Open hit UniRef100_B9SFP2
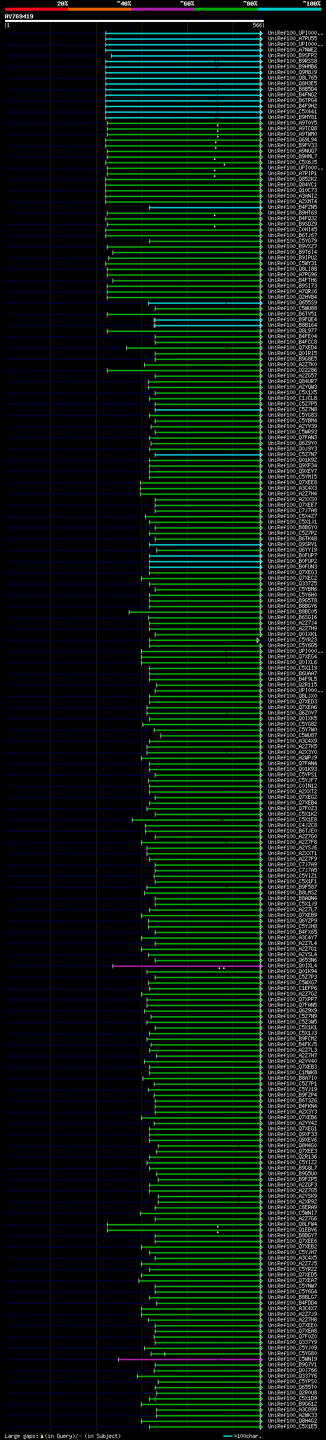The width and height of the screenshot is (326, 1440). pyautogui.click(x=292, y=55)
